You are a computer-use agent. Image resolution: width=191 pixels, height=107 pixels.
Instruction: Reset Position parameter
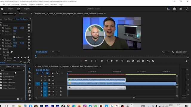click(29, 28)
